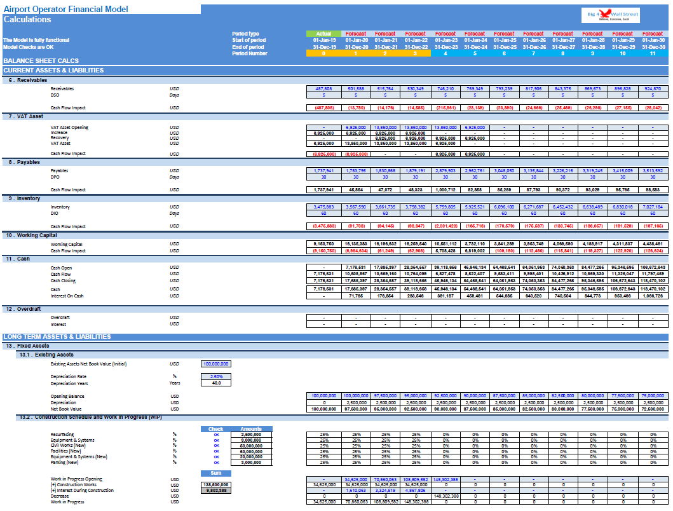
Task: Select the Payables value 3,513,592
Action: point(653,171)
